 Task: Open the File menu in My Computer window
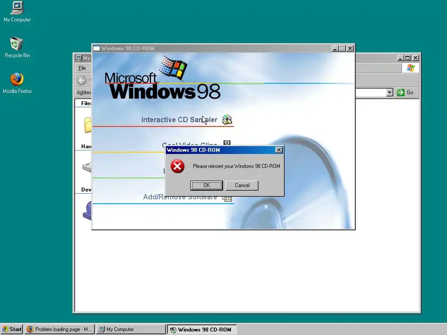click(82, 68)
